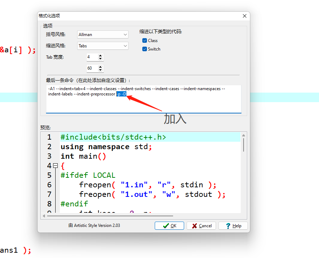The height and width of the screenshot is (258, 319).
Task: Click the preview horizontal scrollbar thumb
Action: coord(110,216)
